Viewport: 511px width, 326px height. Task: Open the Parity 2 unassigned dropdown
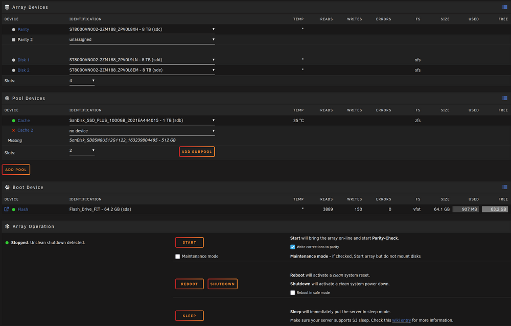point(142,40)
